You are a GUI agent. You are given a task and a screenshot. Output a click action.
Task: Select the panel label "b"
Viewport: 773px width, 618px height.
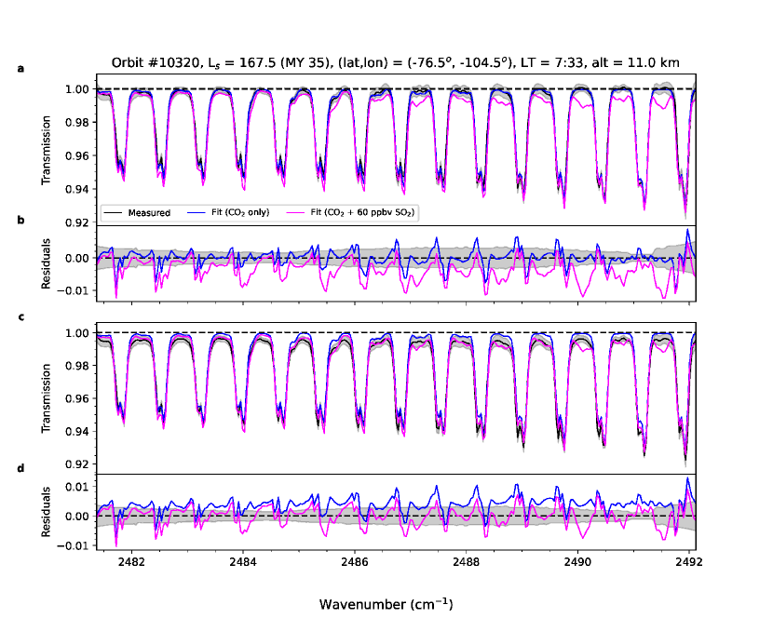[20, 220]
